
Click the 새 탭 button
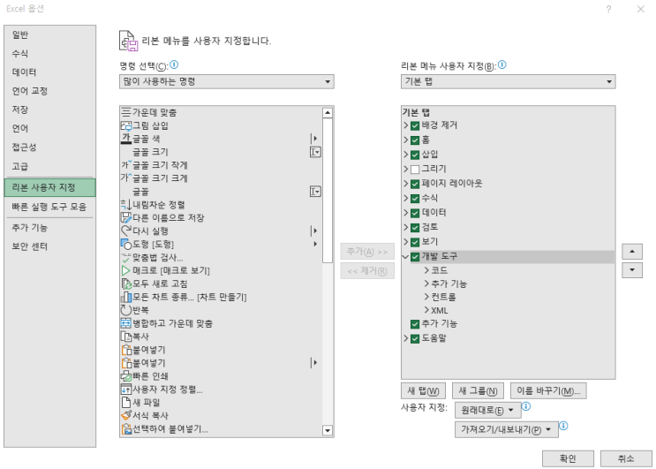(x=423, y=390)
